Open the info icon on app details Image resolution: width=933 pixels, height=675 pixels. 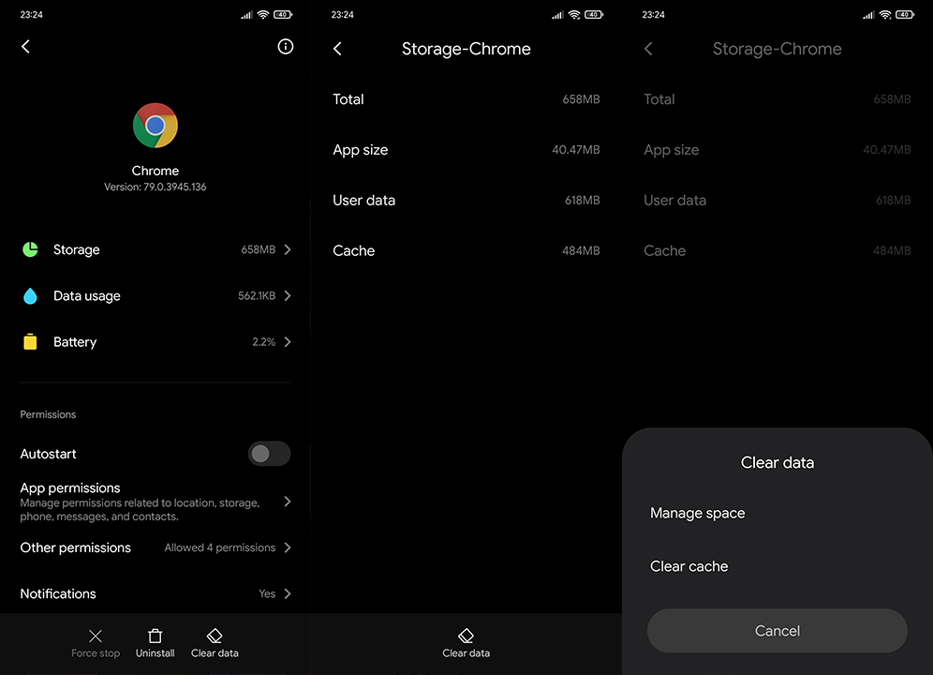286,47
